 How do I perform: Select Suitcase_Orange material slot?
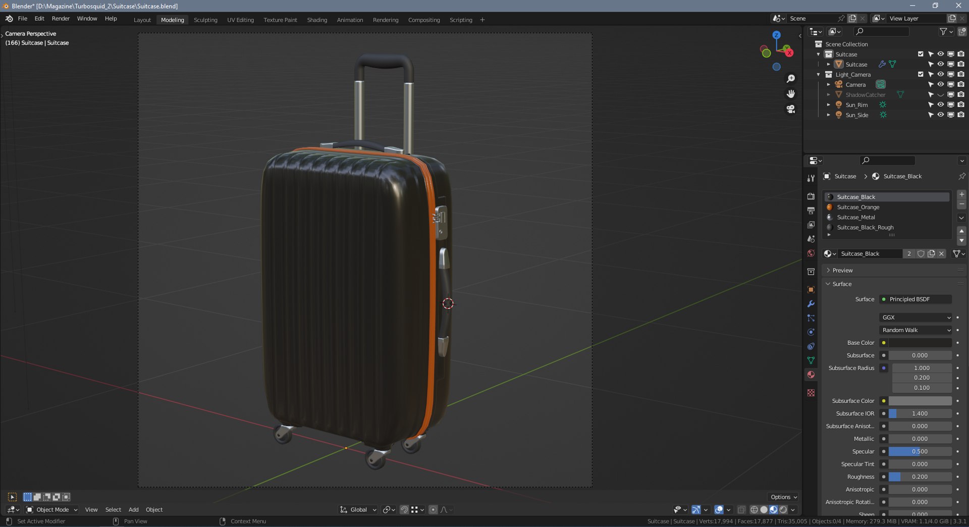tap(887, 207)
